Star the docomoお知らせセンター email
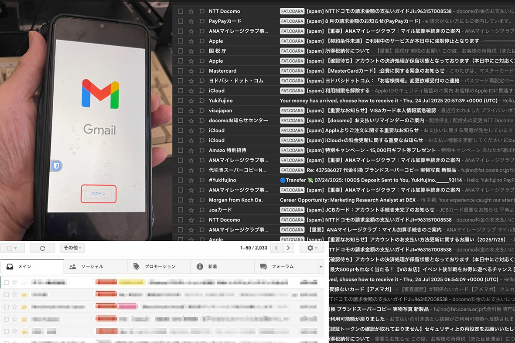 click(191, 121)
